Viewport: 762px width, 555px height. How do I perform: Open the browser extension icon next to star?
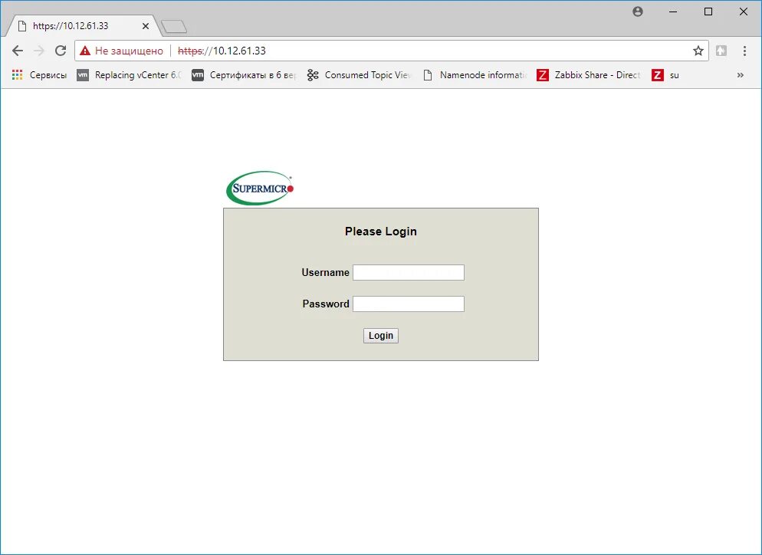[721, 51]
